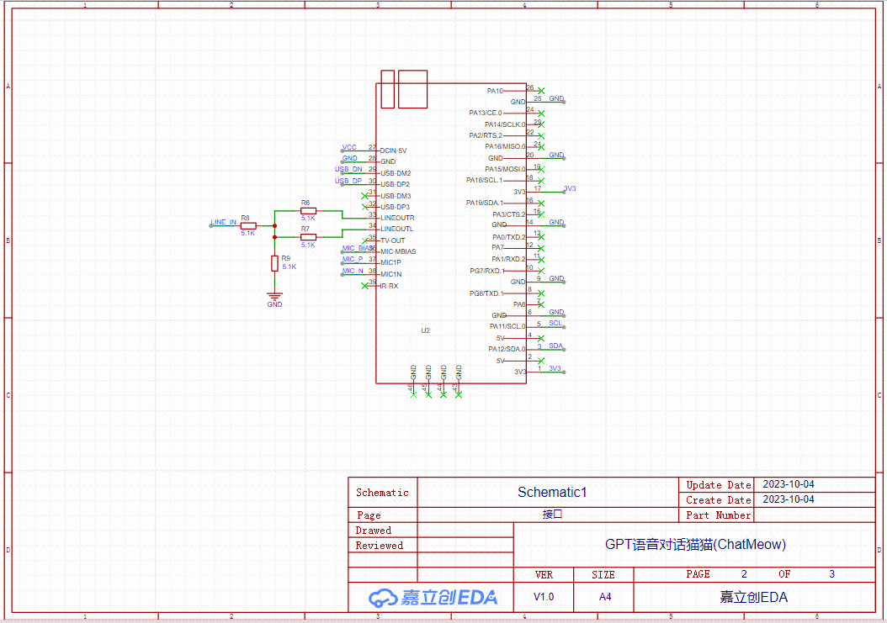Select the USB_DP net label
Viewport: 887px width, 623px height.
[x=348, y=181]
